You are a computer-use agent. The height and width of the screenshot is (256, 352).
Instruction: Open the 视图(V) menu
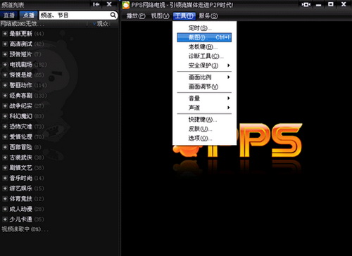[160, 16]
